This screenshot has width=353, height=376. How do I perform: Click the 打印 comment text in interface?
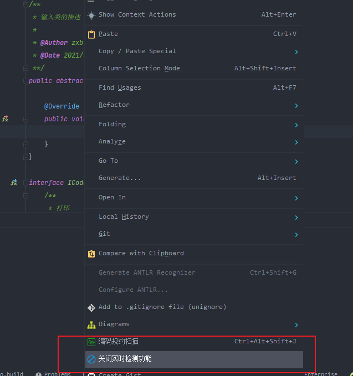(x=63, y=208)
